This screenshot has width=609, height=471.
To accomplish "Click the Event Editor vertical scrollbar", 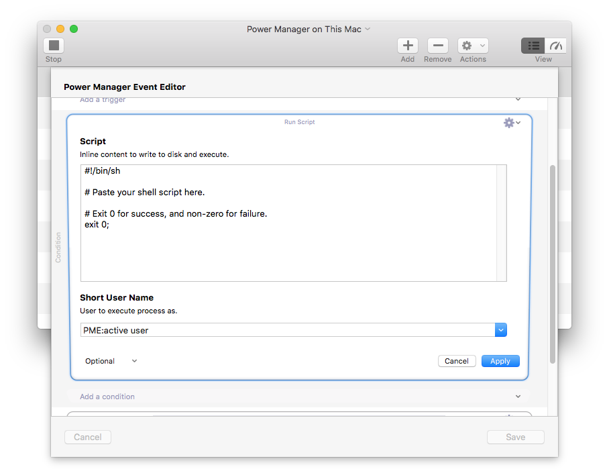I will [552, 264].
